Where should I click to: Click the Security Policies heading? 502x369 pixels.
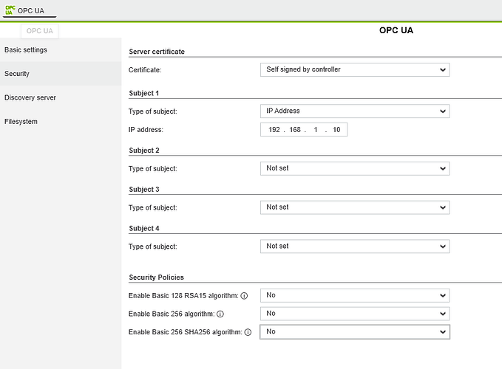[156, 277]
